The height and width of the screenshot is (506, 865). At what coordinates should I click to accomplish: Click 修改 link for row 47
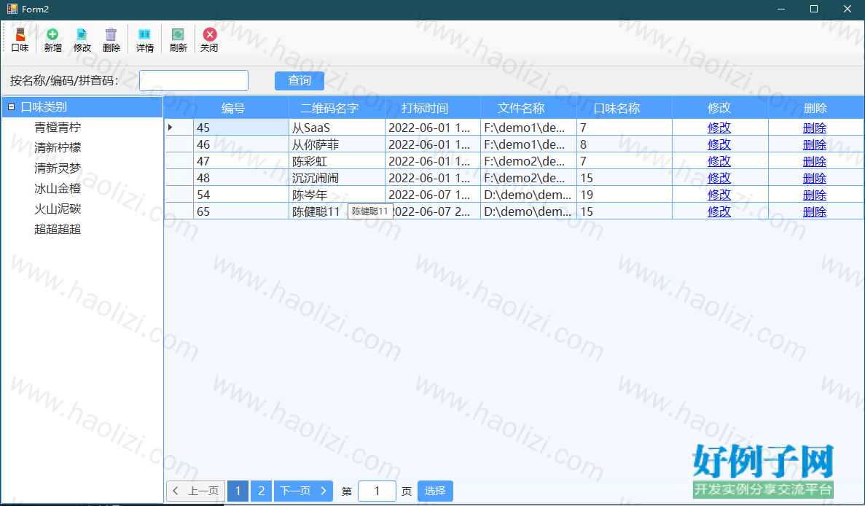click(x=719, y=161)
